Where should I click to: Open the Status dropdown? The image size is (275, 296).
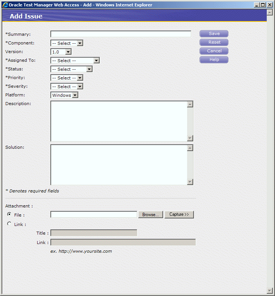(x=71, y=69)
